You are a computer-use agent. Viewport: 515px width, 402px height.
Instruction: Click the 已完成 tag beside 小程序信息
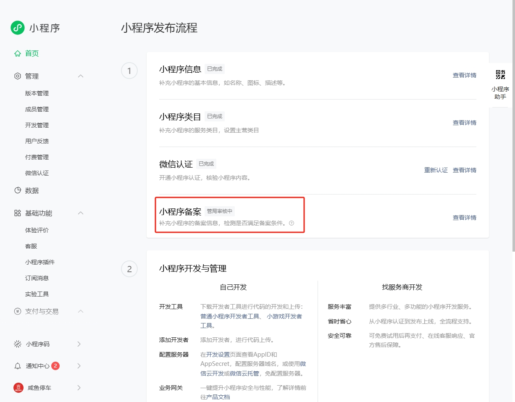(215, 69)
